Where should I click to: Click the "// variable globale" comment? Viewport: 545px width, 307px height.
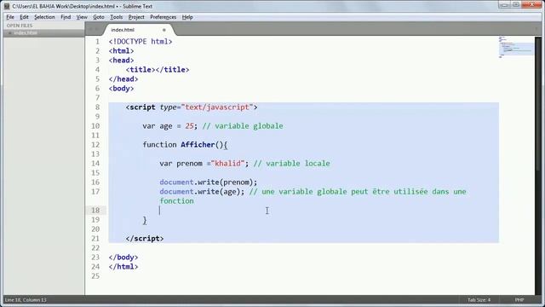(x=243, y=126)
